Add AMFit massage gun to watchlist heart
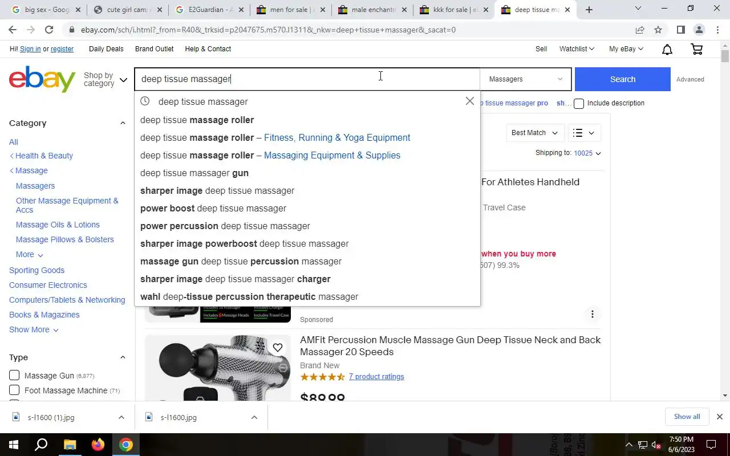730x456 pixels. [278, 348]
